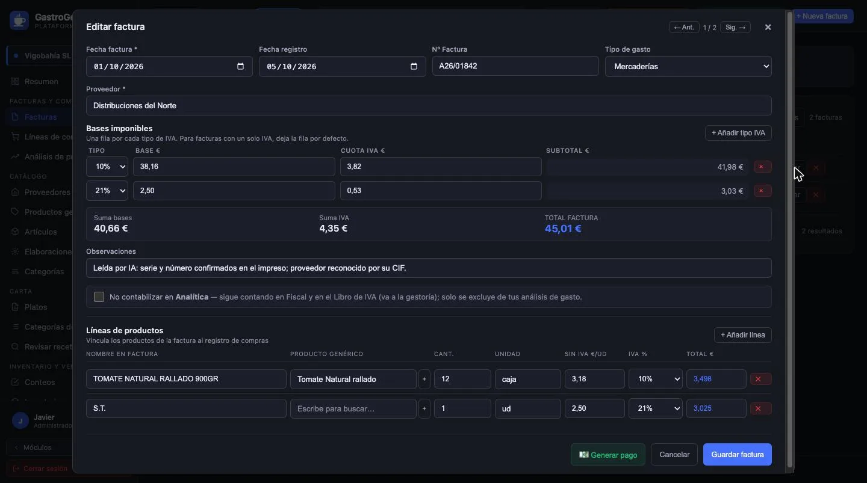Open IVA % dropdown for tomate line

coord(656,379)
